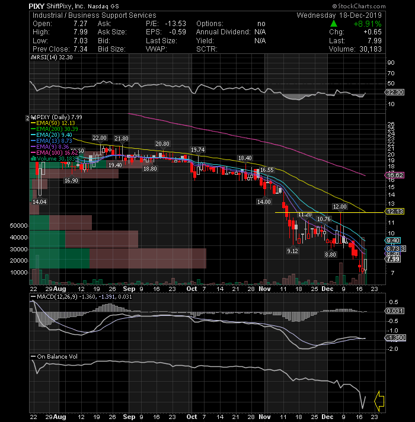Click the EMA(13) 8.73 legend entry
The height and width of the screenshot is (422, 415).
point(54,140)
